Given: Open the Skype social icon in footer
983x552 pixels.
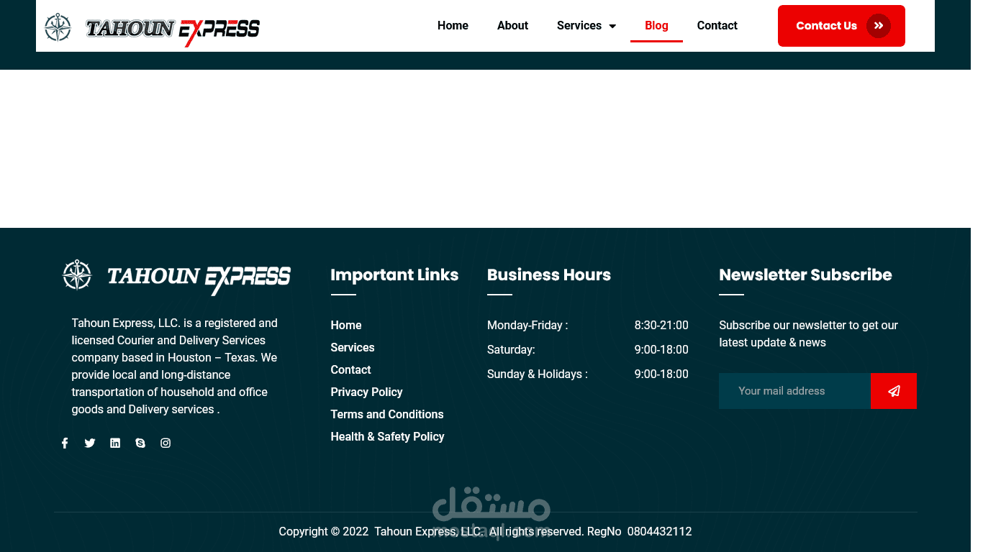Looking at the screenshot, I should coord(140,443).
